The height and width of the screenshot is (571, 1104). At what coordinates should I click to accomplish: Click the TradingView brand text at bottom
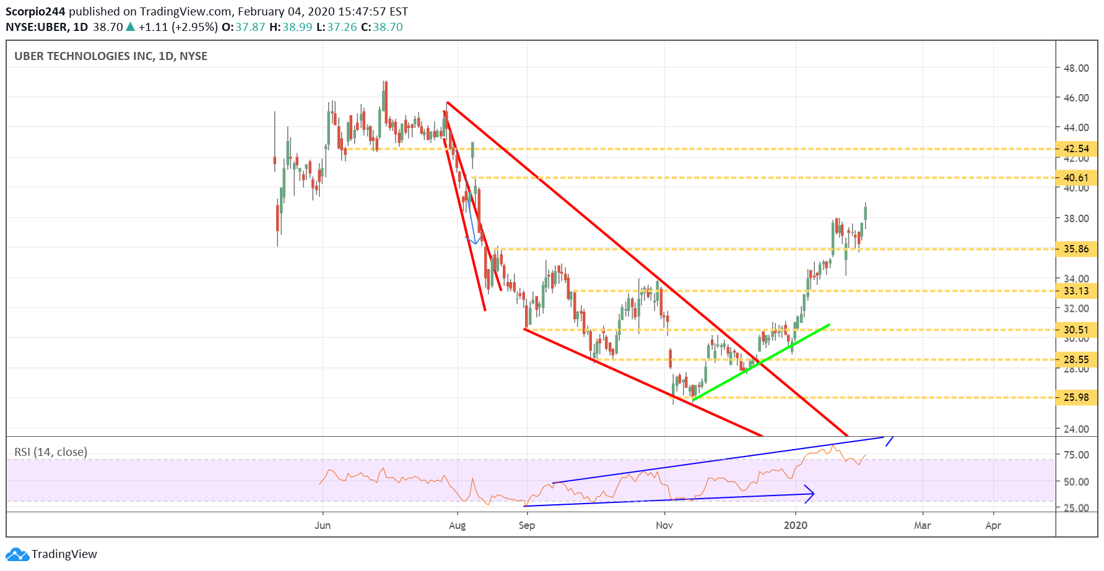[64, 554]
